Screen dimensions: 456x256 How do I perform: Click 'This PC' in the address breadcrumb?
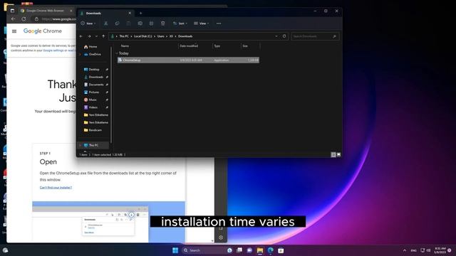coord(124,36)
